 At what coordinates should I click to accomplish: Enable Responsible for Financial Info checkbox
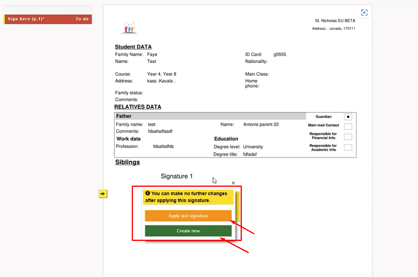348,137
